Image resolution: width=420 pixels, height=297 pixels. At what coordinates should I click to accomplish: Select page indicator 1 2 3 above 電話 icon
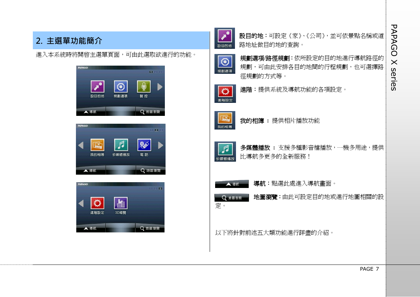(156, 130)
